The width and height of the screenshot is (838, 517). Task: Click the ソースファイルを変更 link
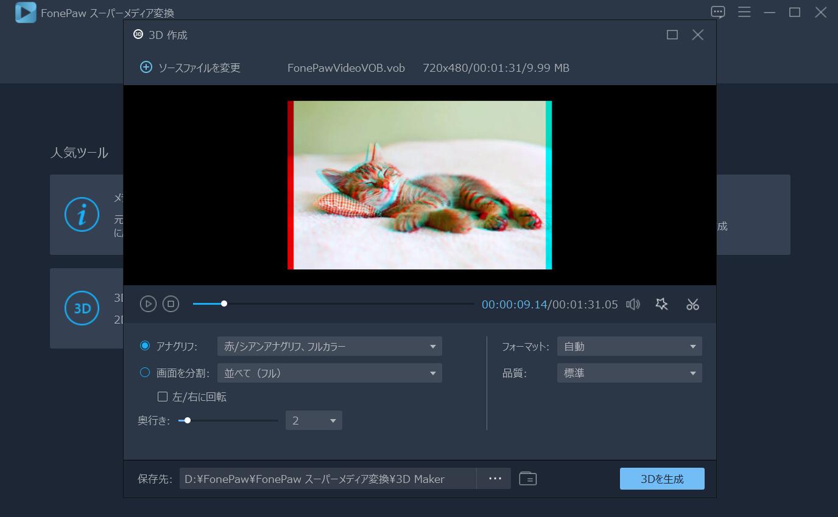coord(199,68)
